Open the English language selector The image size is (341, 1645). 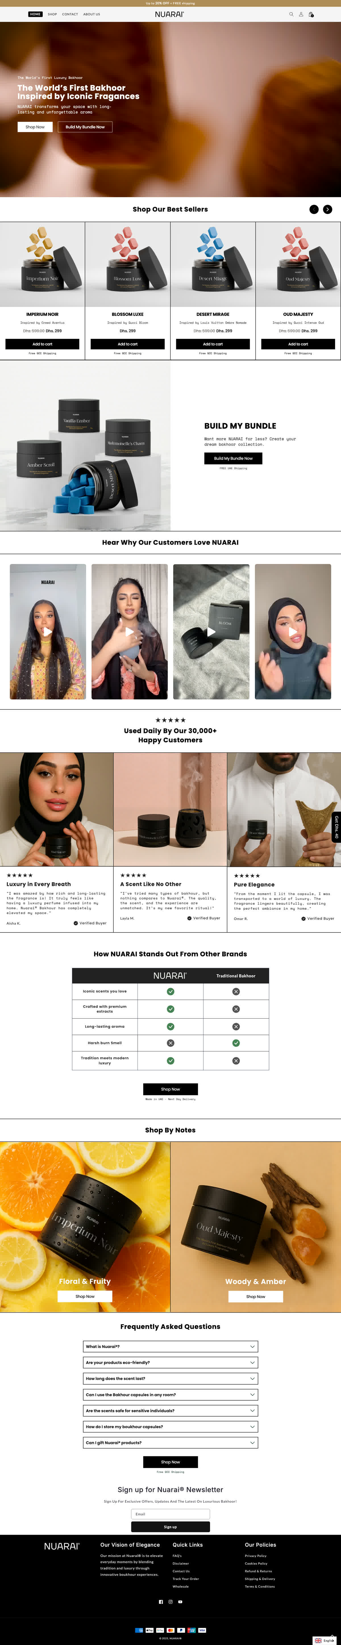coord(325,1640)
